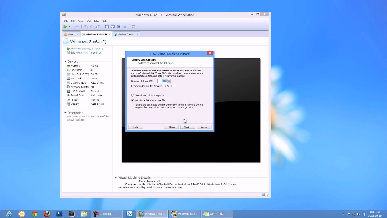
Task: Click Power on this virtual machine link
Action: point(87,48)
